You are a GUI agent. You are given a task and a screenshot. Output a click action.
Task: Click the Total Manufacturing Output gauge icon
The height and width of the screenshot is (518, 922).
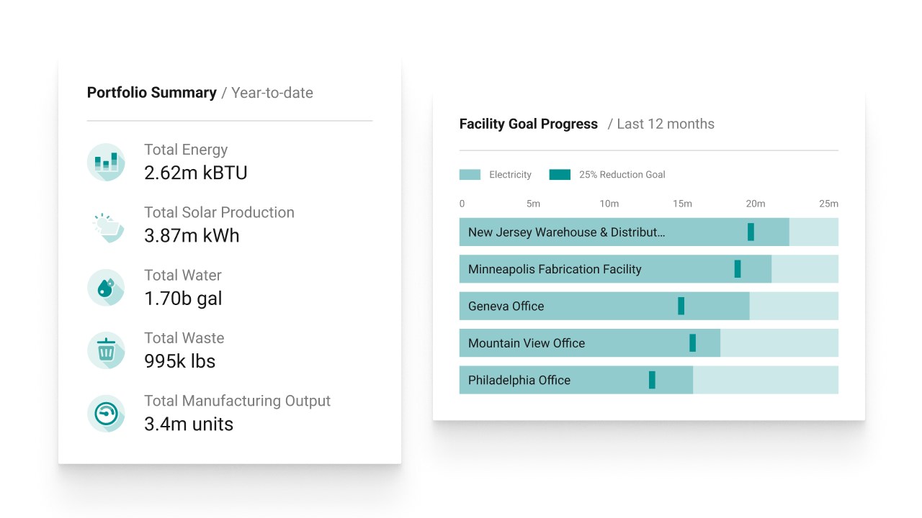point(106,413)
